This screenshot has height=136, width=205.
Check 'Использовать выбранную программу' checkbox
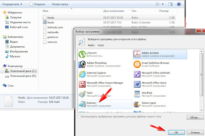79,117
